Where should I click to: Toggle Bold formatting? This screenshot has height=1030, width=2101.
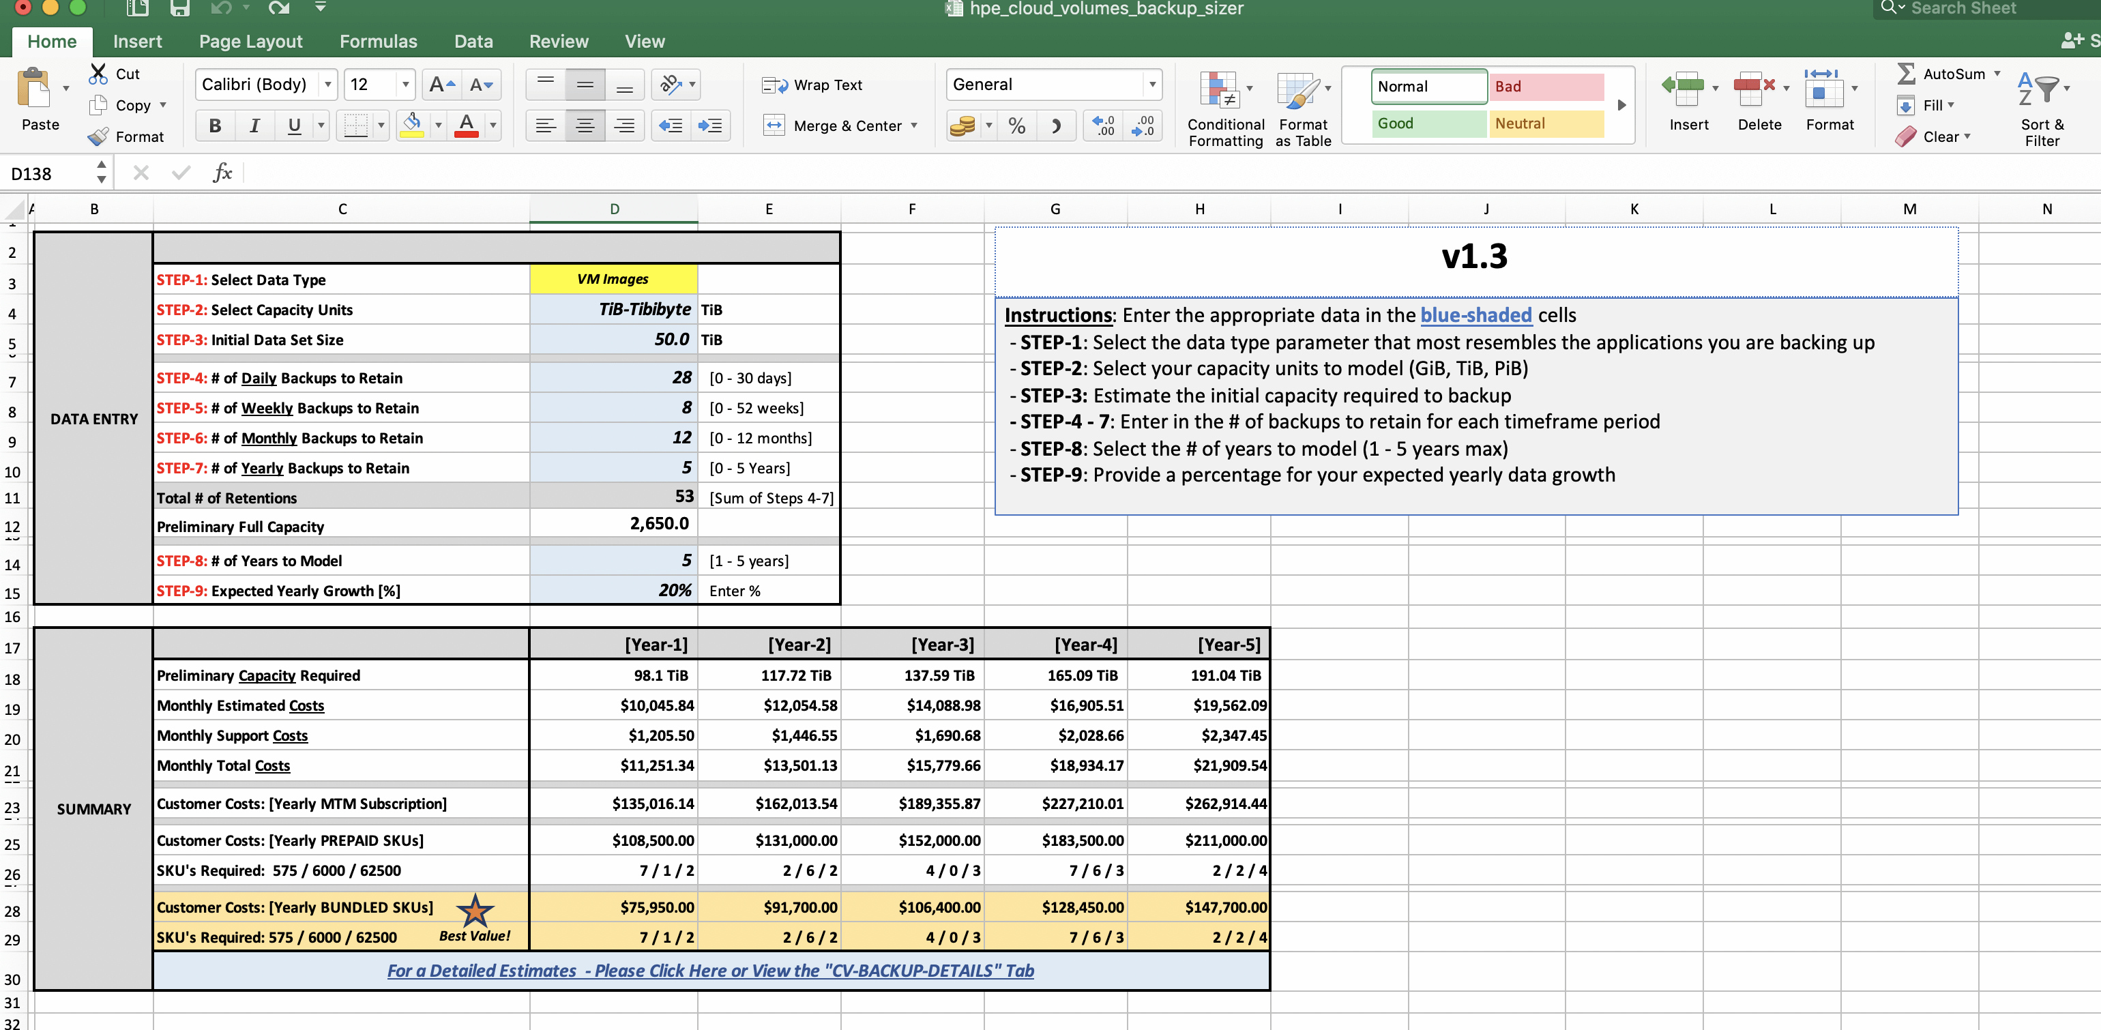click(x=216, y=125)
